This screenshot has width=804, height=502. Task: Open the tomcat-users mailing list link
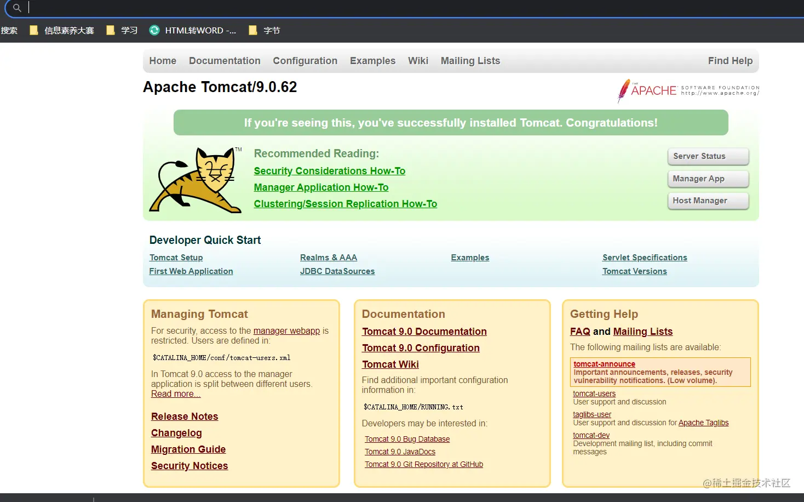pos(594,393)
